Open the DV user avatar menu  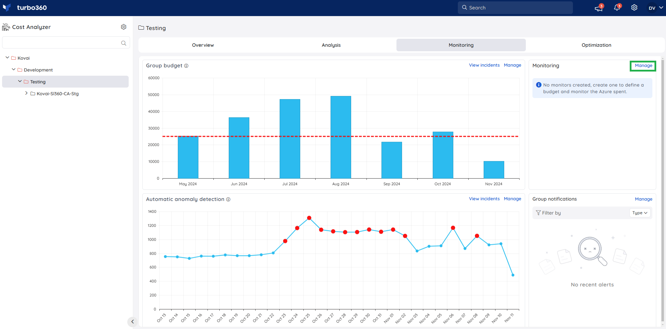[x=656, y=8]
